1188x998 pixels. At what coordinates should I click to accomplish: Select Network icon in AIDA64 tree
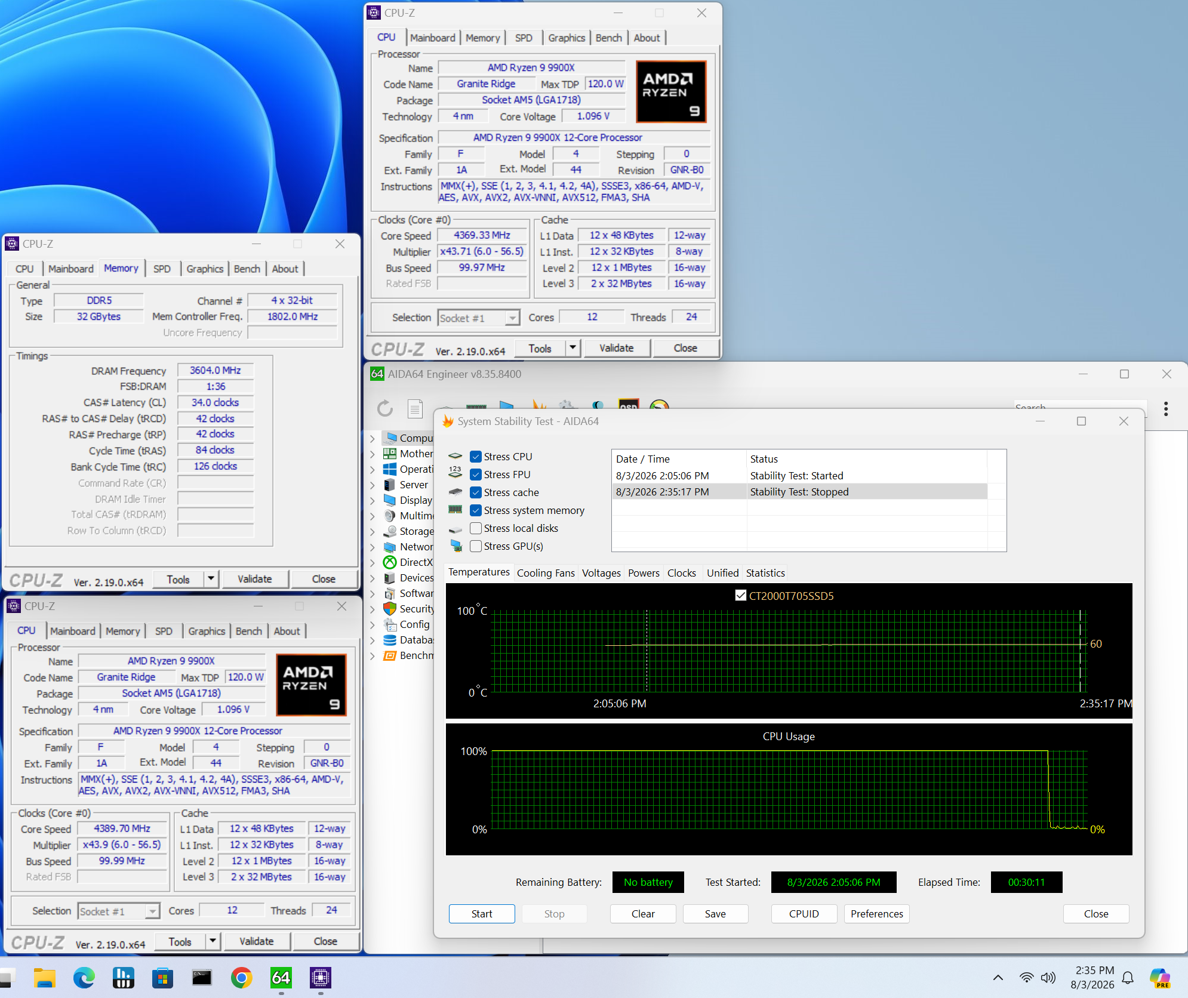tap(390, 546)
